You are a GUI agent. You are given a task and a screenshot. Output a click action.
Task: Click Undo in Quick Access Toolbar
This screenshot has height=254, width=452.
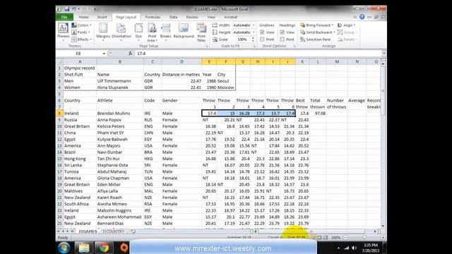pos(74,9)
